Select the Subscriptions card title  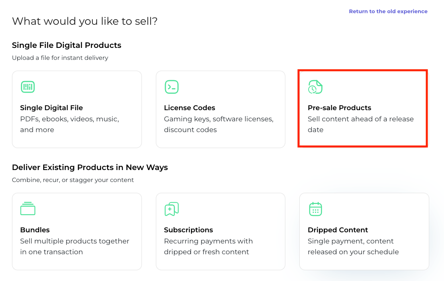(x=188, y=230)
